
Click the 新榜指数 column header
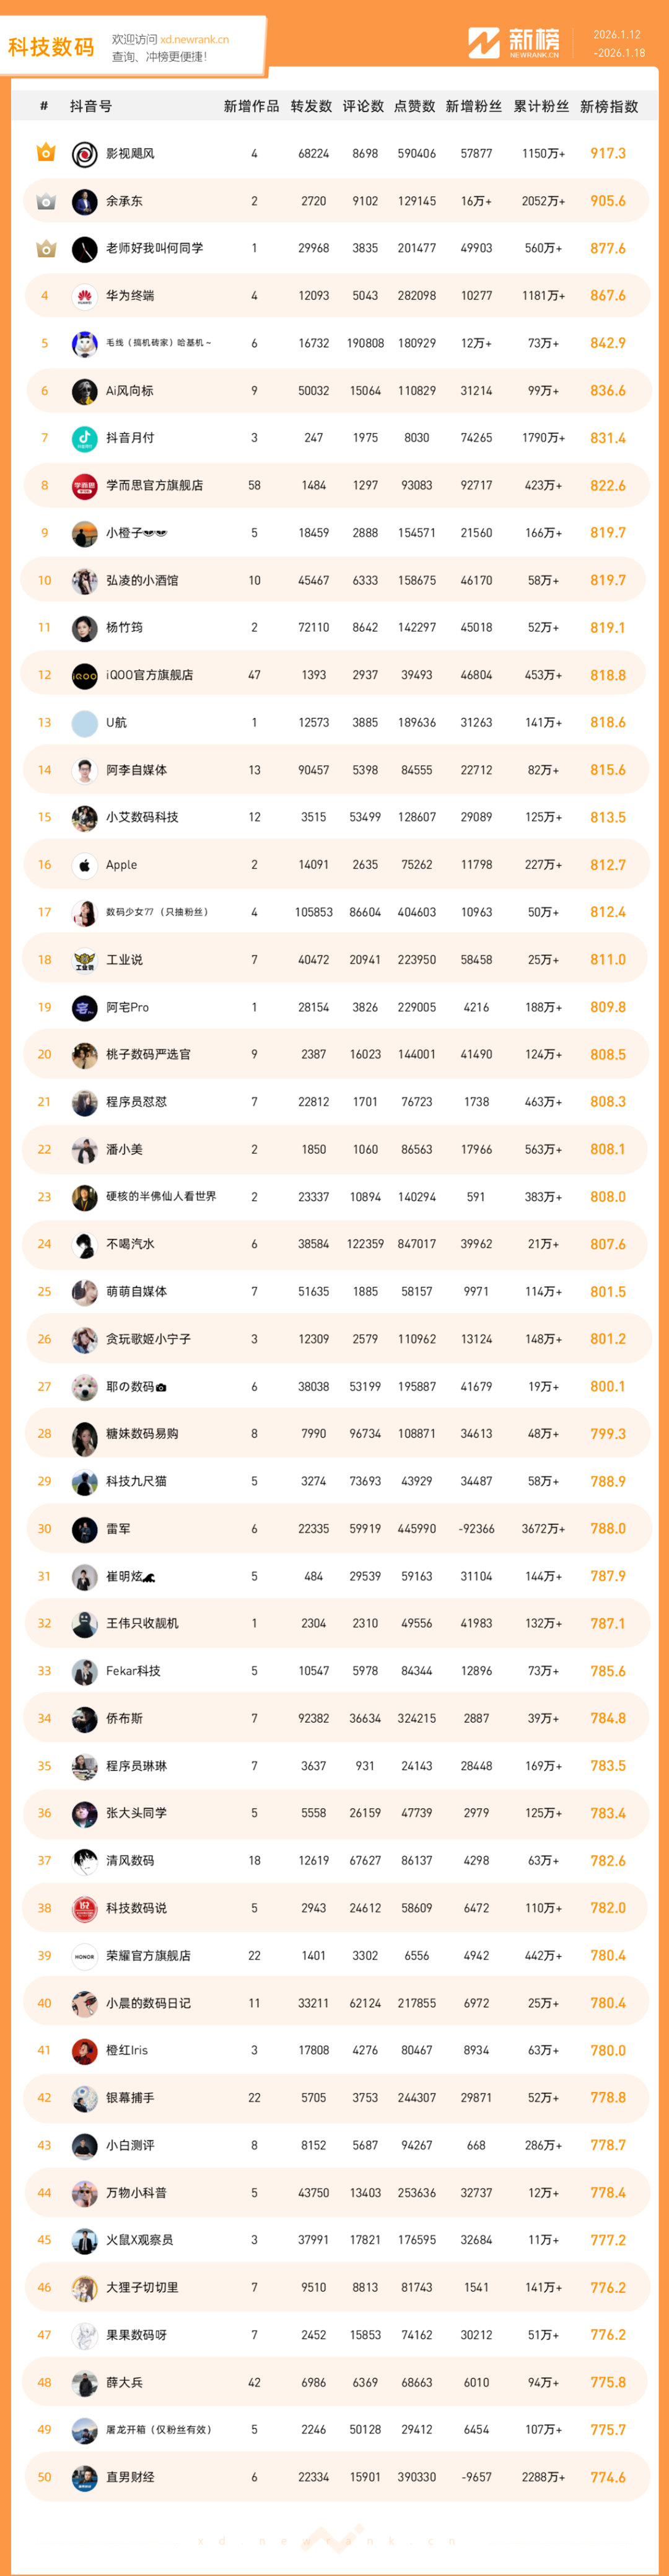[x=608, y=107]
